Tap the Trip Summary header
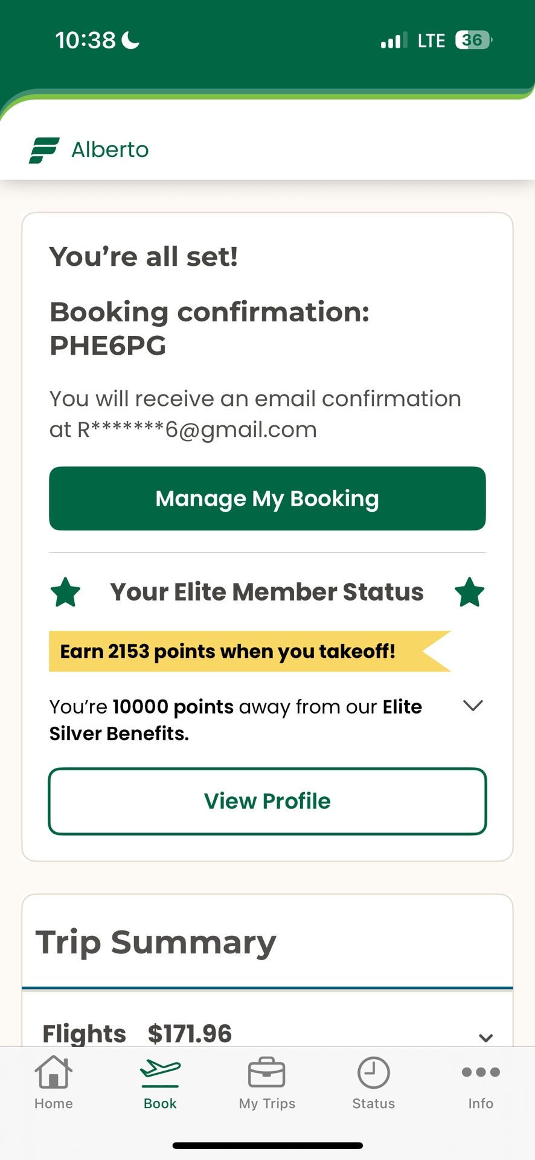The width and height of the screenshot is (535, 1160). tap(156, 942)
